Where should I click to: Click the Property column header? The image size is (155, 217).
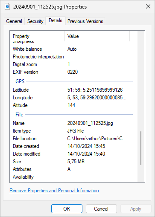coord(37,36)
